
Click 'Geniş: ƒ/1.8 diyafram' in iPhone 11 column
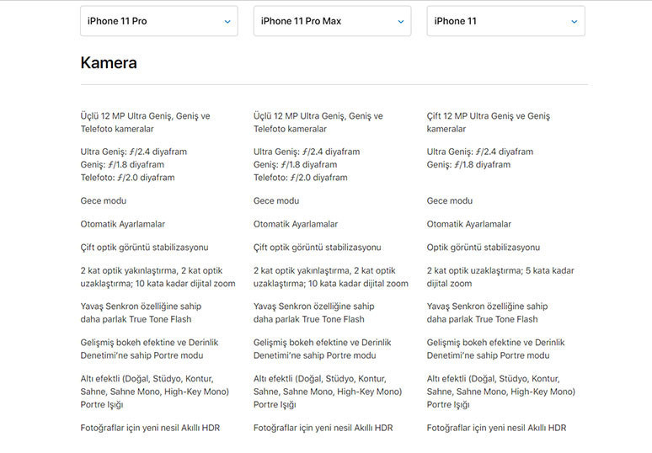[468, 164]
